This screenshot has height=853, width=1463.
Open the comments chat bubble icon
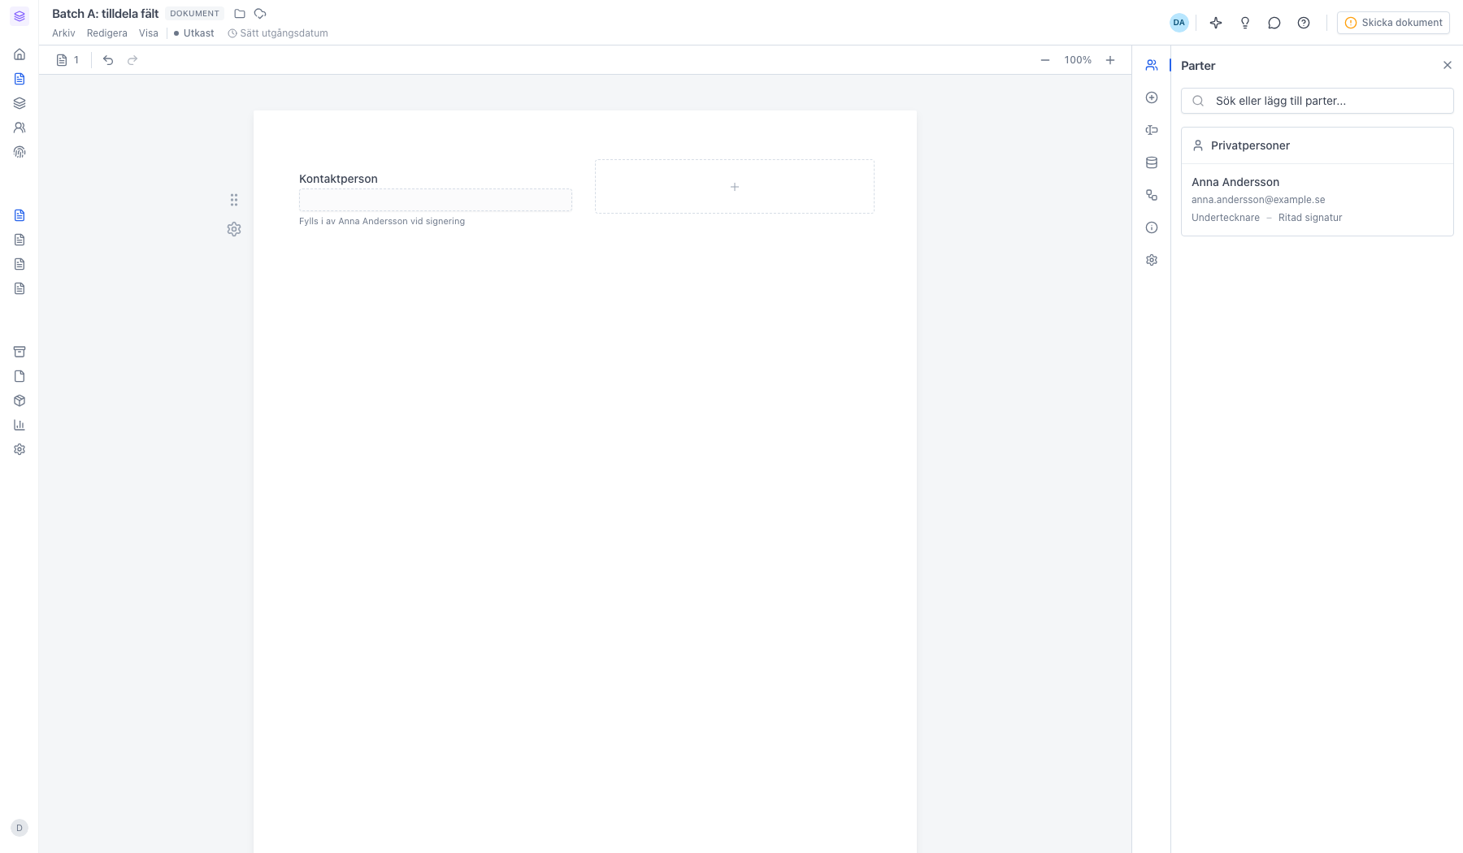(1274, 23)
